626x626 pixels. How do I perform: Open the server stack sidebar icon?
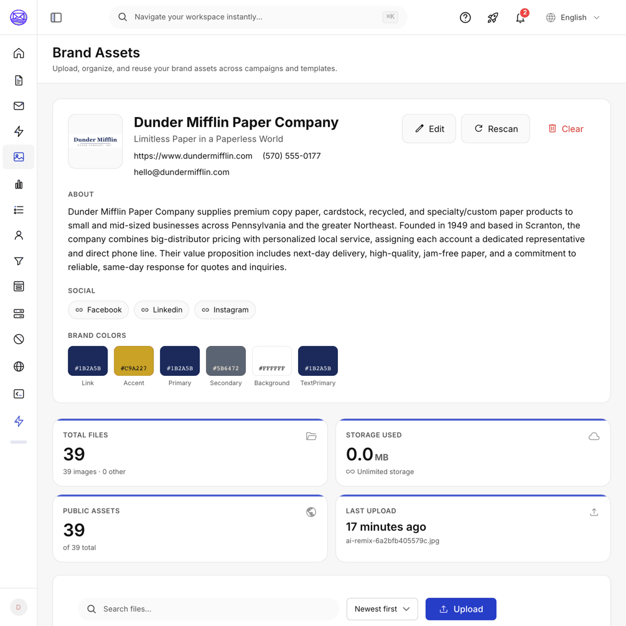click(x=19, y=314)
